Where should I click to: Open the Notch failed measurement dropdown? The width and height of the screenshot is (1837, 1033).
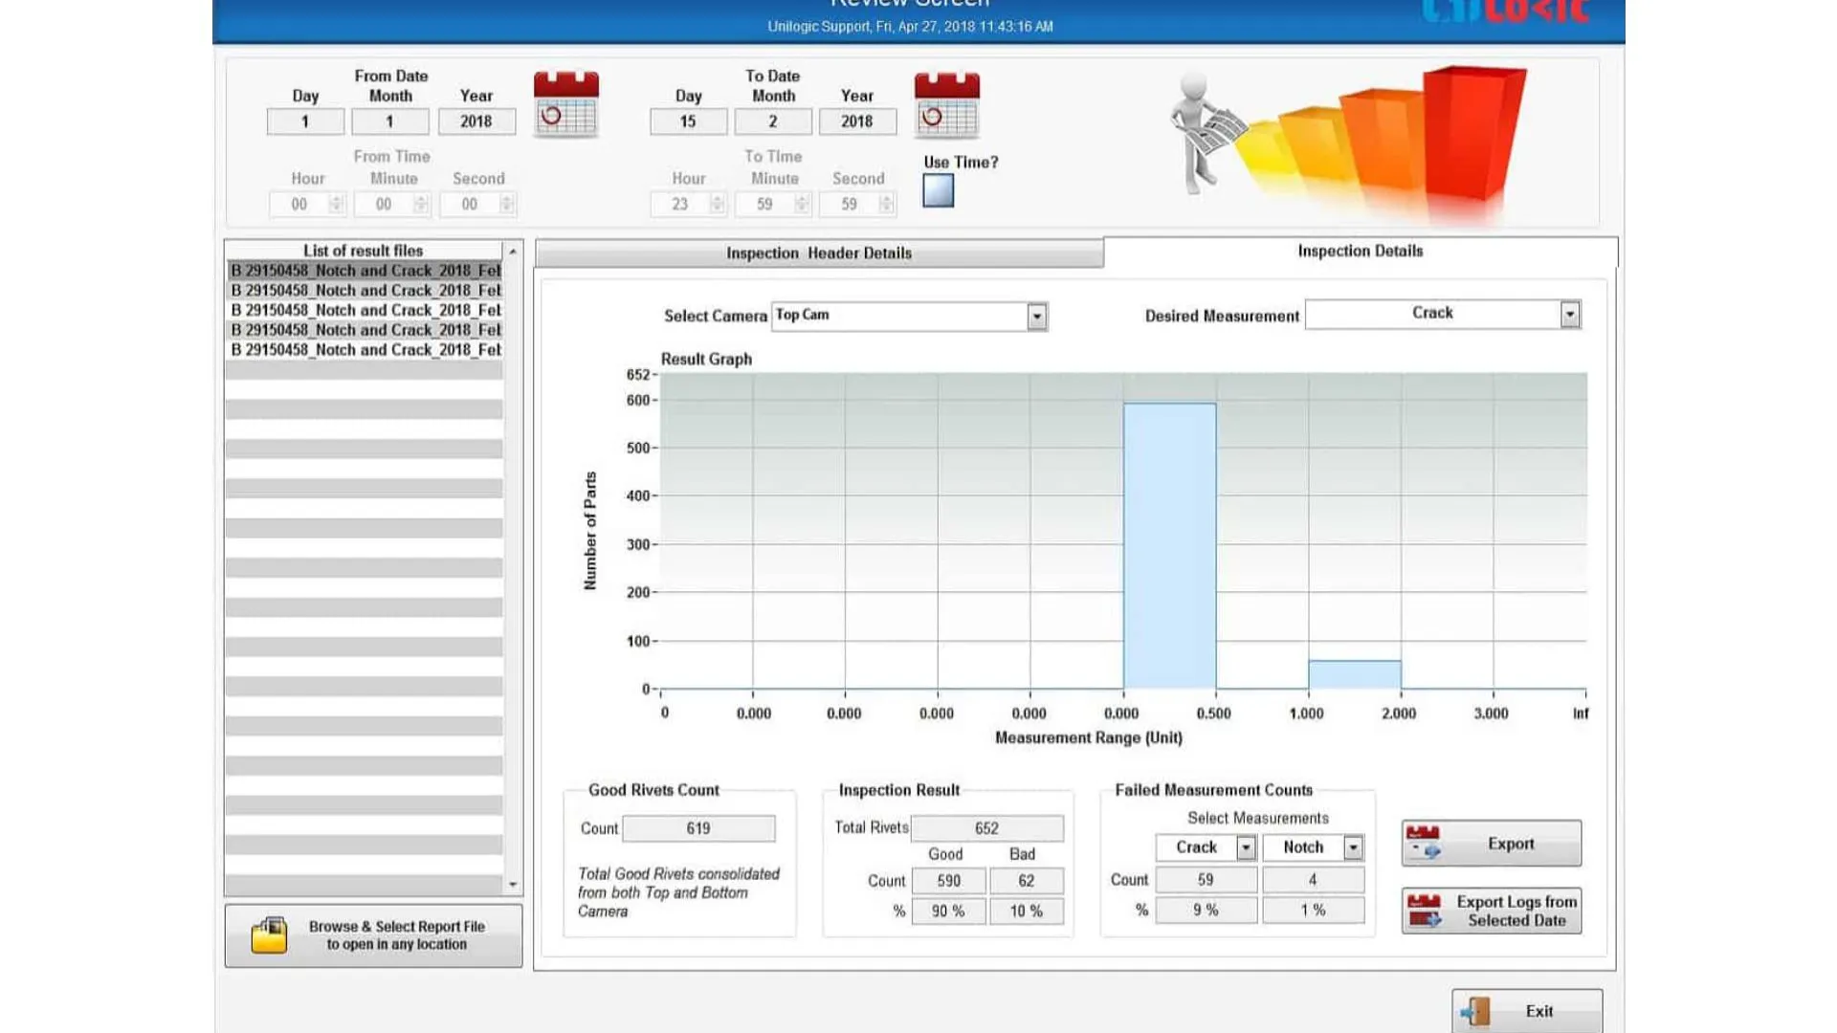[x=1352, y=847]
